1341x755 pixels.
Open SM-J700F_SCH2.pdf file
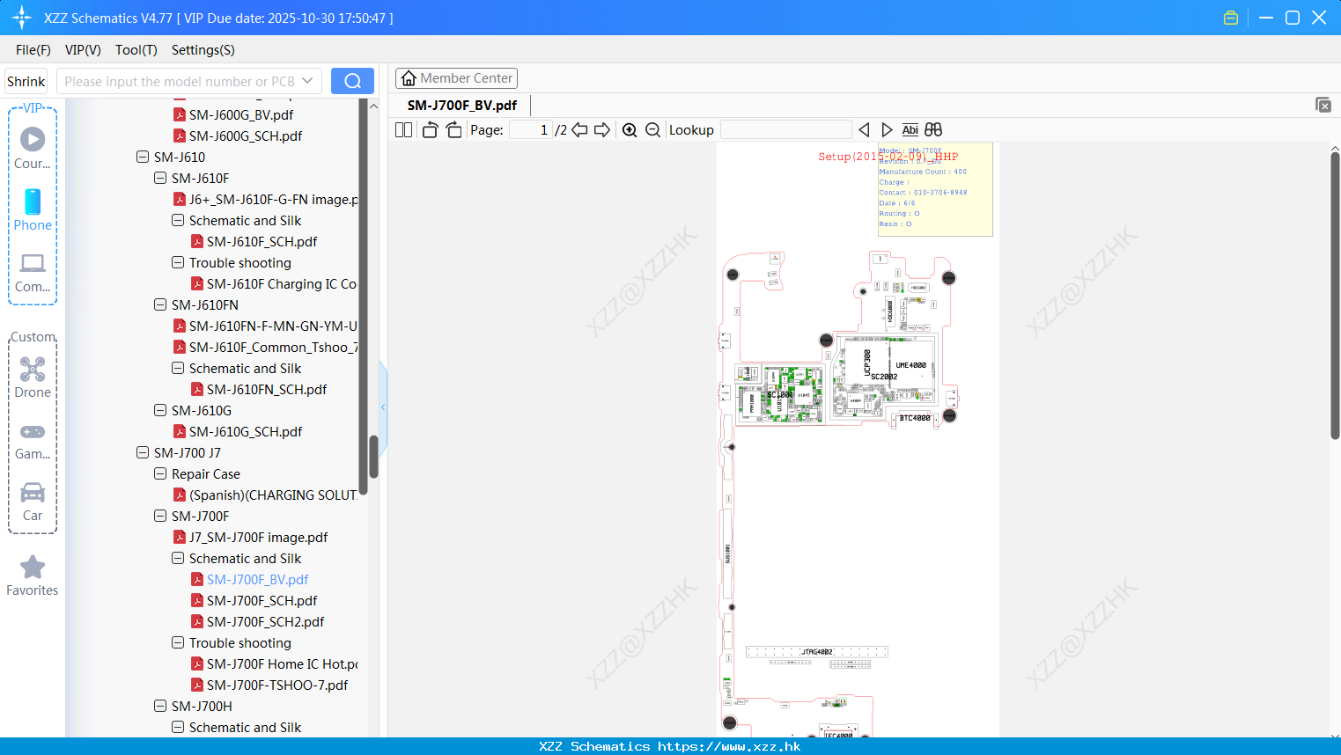(258, 621)
